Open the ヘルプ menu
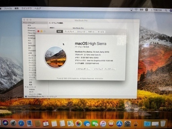This screenshot has width=172, height=129. [38, 8]
